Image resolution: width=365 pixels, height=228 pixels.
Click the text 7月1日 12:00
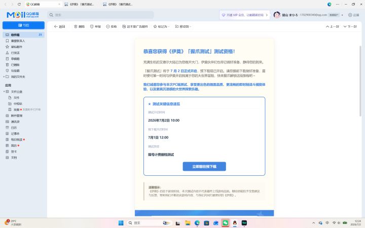158,137
